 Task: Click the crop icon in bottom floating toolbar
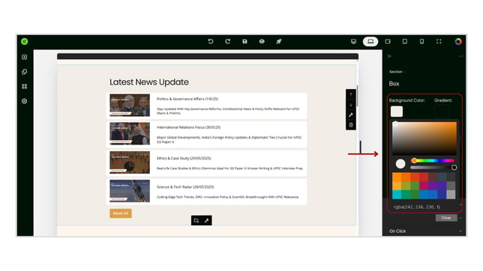pyautogui.click(x=196, y=221)
